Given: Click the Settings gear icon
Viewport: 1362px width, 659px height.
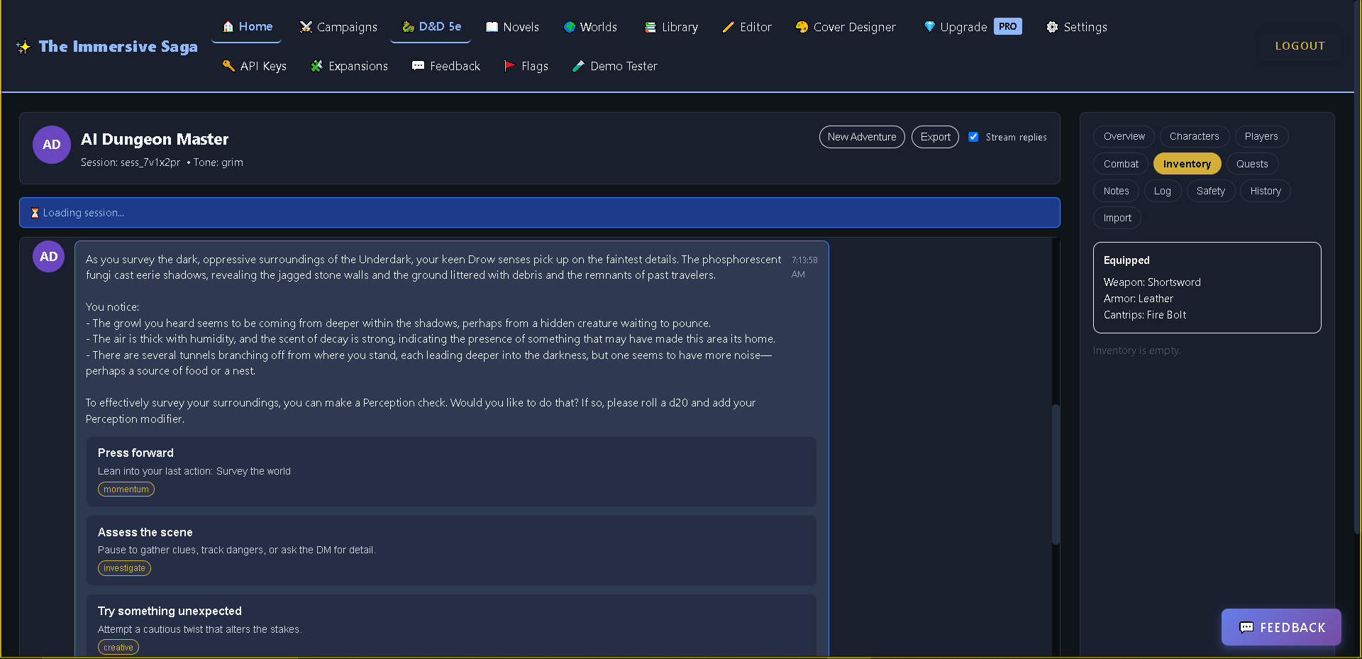Looking at the screenshot, I should [x=1052, y=27].
